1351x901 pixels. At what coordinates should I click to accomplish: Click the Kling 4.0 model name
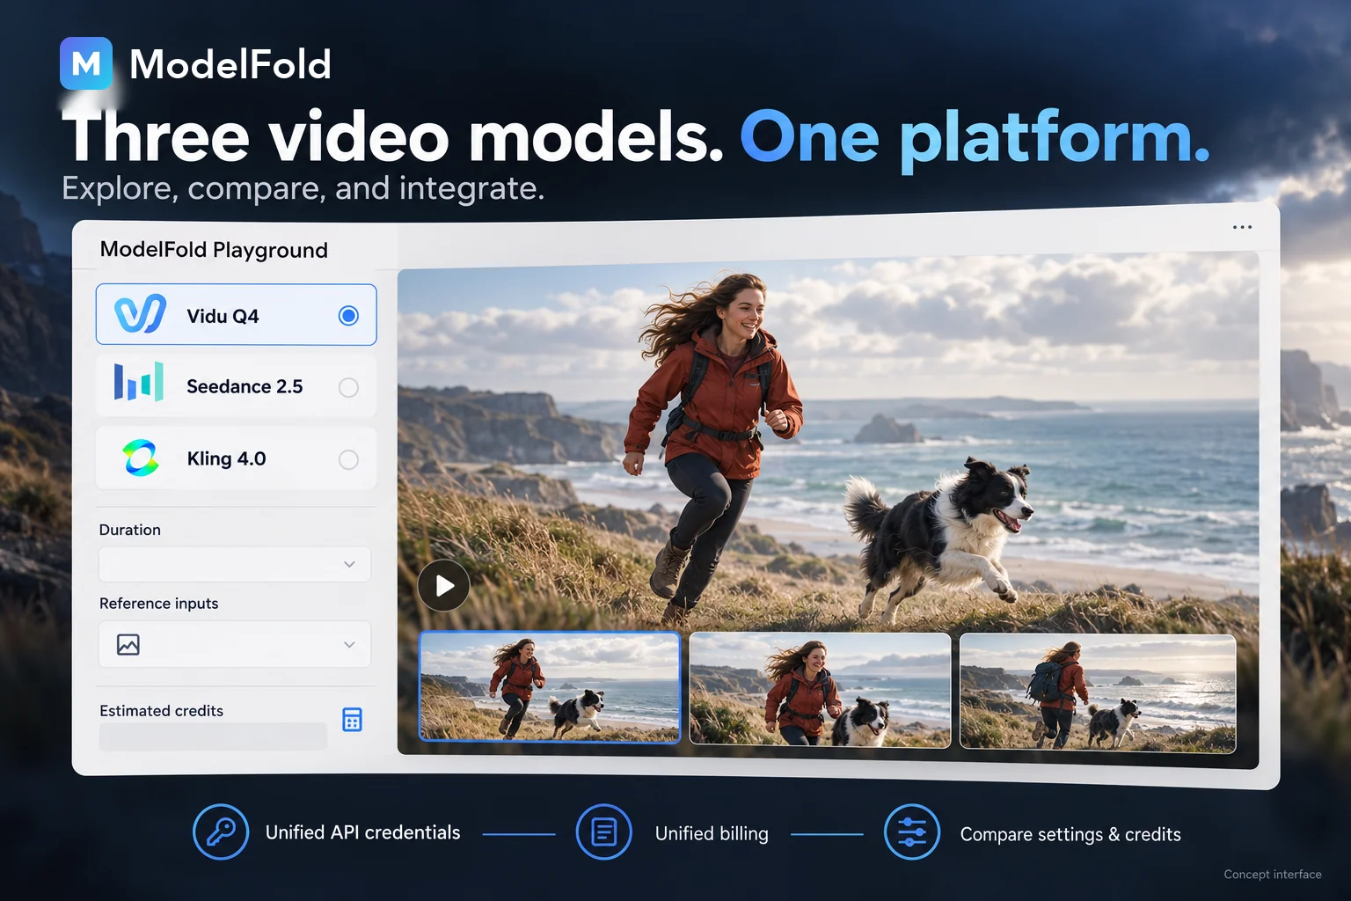[226, 458]
